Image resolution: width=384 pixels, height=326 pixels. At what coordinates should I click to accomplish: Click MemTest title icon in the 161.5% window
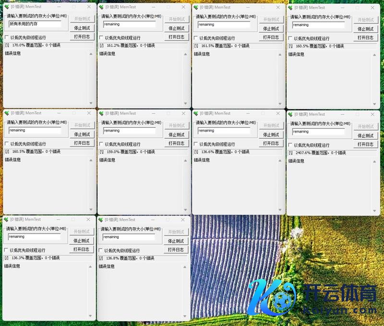coord(195,7)
